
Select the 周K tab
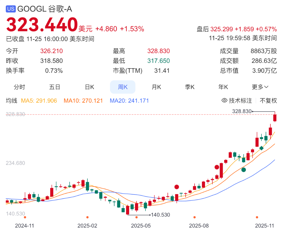[123, 87]
